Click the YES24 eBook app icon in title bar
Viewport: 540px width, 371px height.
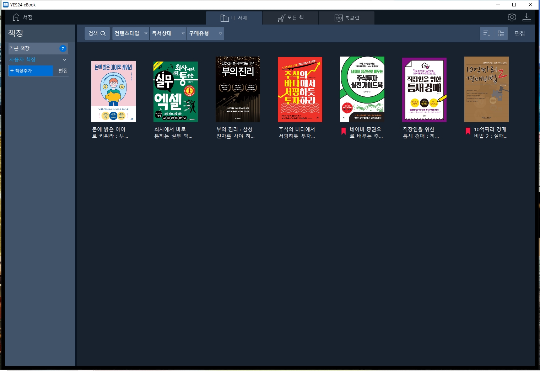pyautogui.click(x=5, y=5)
